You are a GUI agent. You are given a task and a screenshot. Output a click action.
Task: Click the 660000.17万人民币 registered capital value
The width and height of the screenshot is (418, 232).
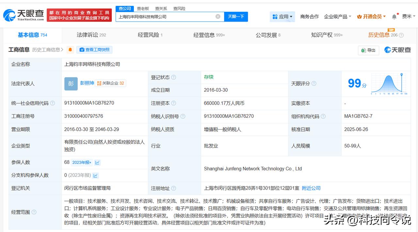[224, 103]
